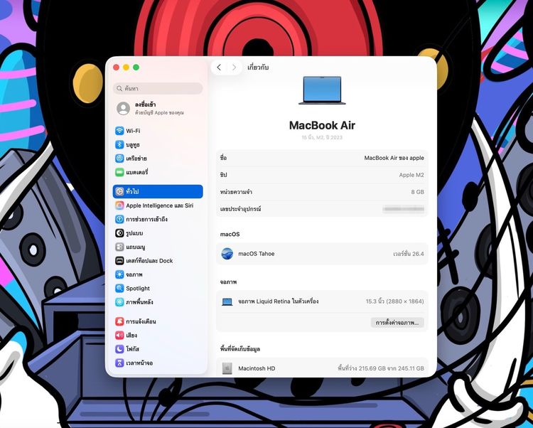Open Displays (จอภาพ) sidebar icon
533x428 pixels.
click(119, 274)
